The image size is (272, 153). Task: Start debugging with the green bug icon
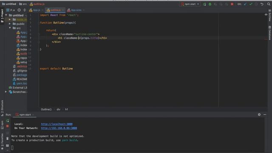click(x=210, y=4)
